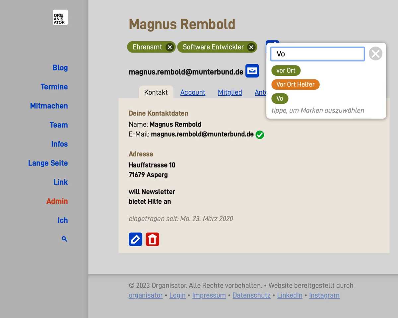Clear the tag search with X button

coord(375,53)
